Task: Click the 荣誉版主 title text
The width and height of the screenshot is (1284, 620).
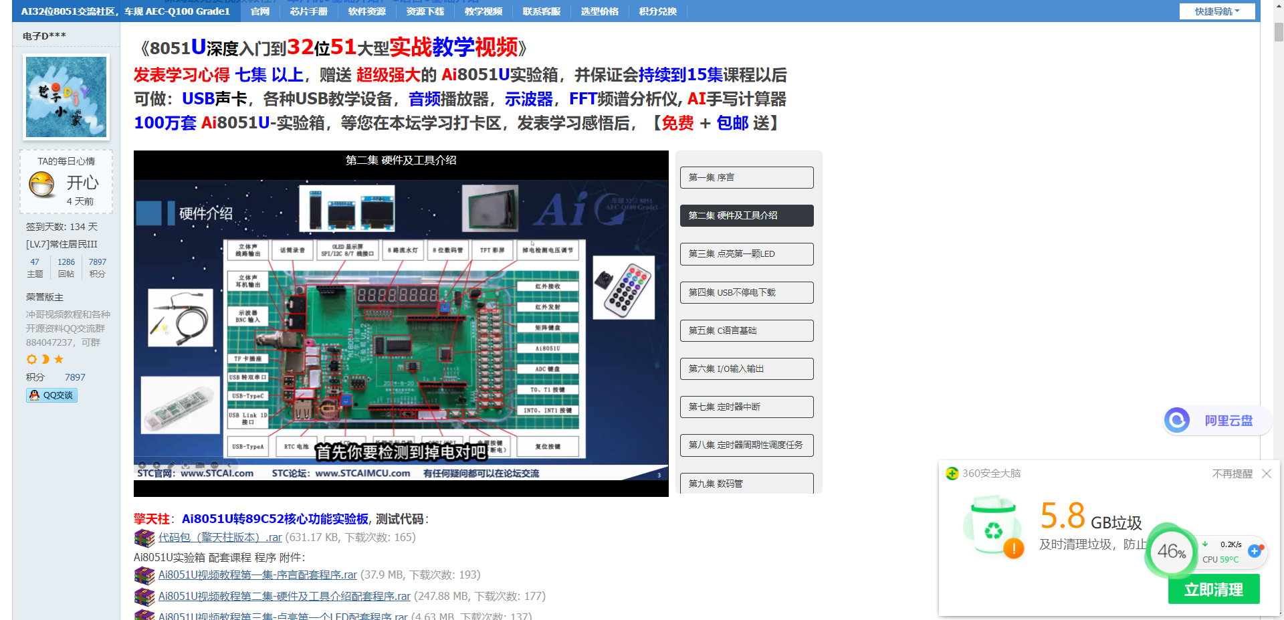Action: coord(45,297)
